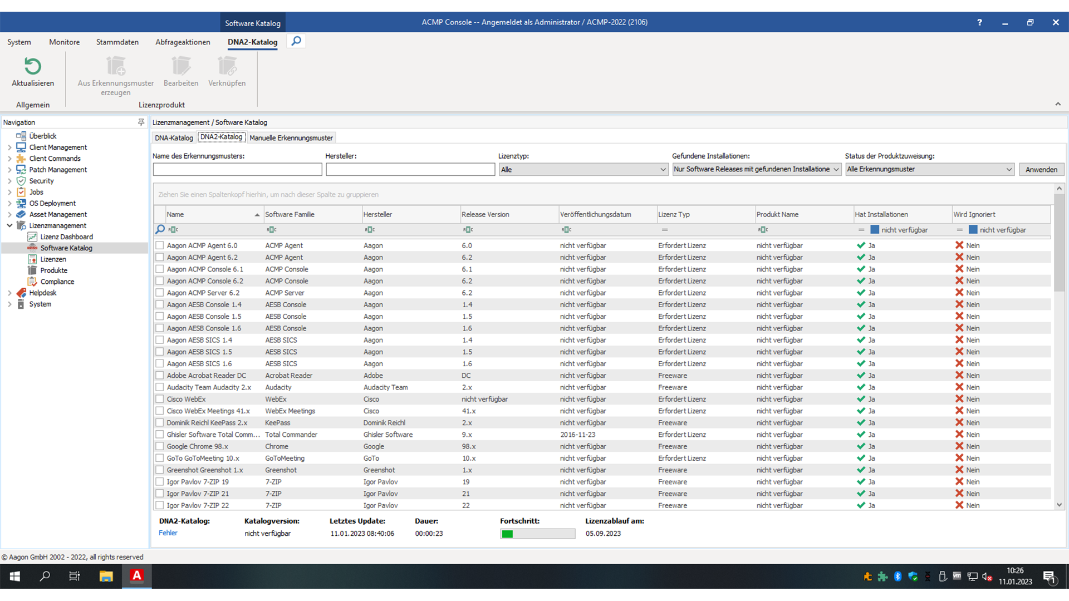Select the Jobs navigation icon
The image size is (1069, 601).
21,192
